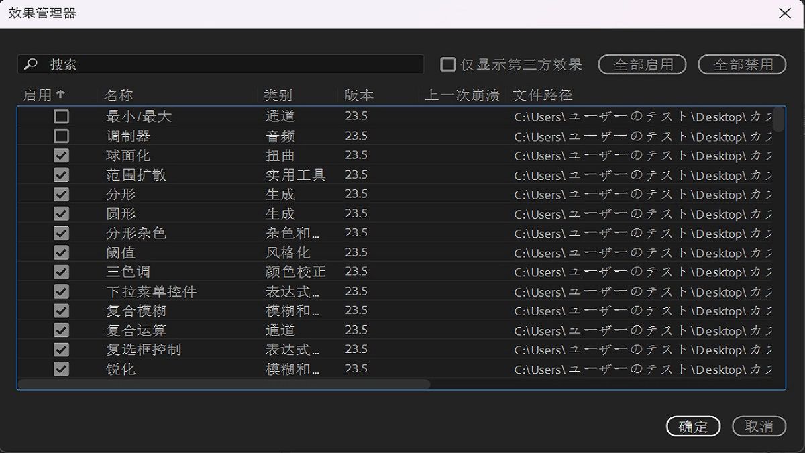
Task: Disable the 锐化 effect checkbox
Action: 60,369
